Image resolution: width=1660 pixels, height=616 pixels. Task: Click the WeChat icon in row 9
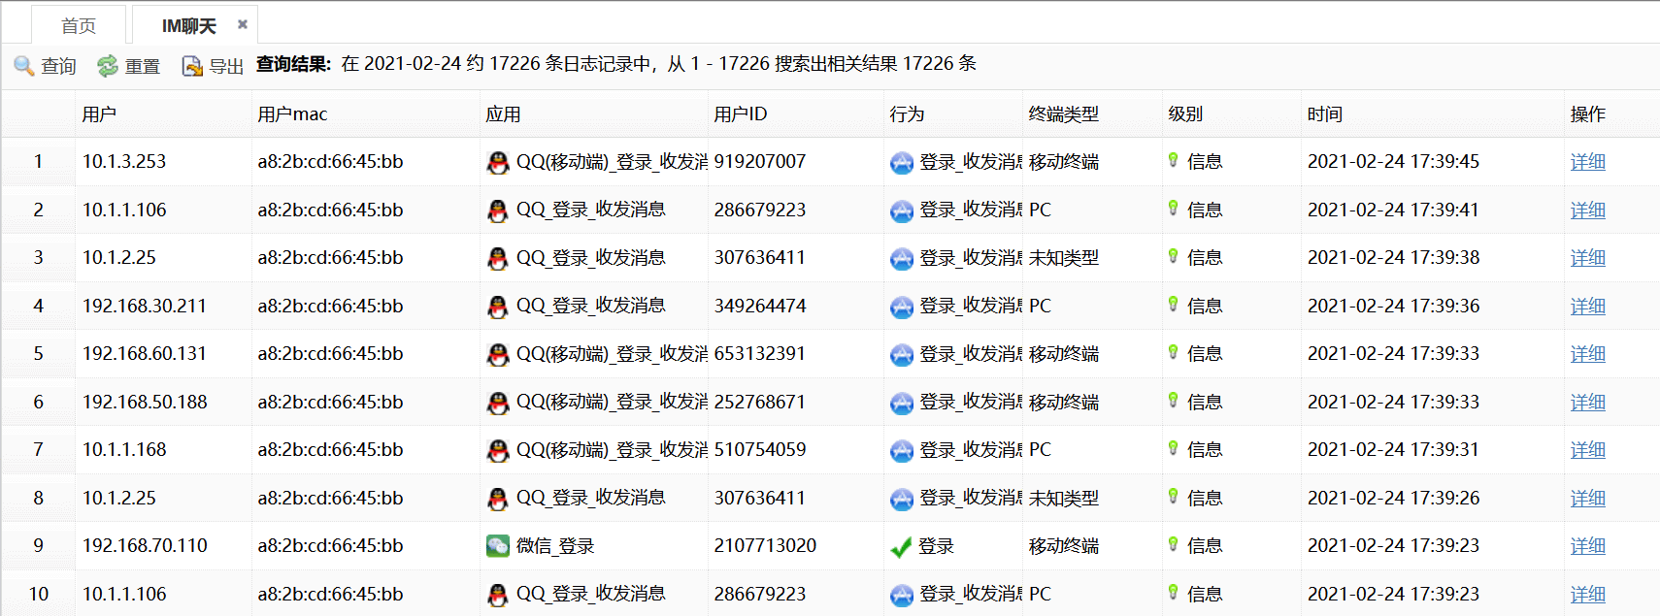(x=498, y=546)
